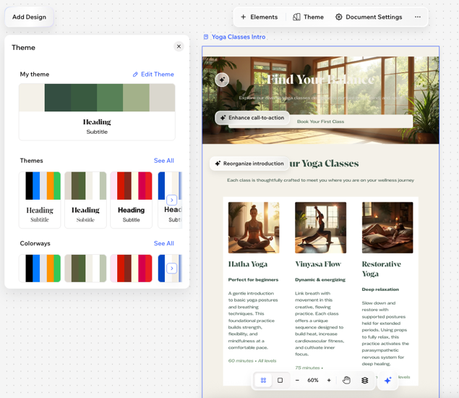The height and width of the screenshot is (398, 459).
Task: Select the red and pink theme card
Action: pos(131,200)
